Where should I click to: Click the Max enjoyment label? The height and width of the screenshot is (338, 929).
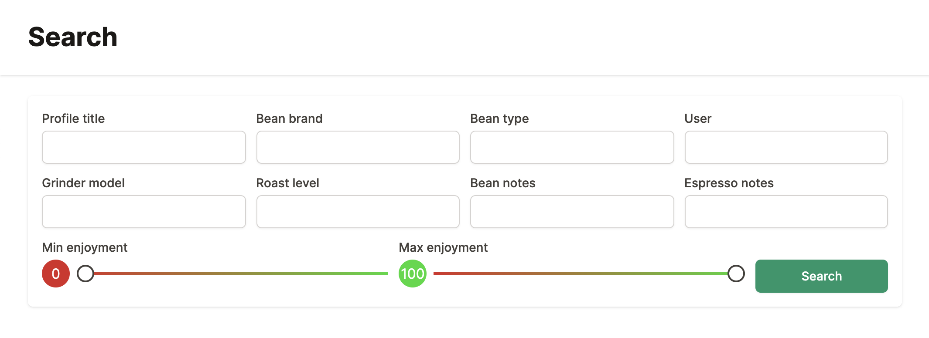pos(443,247)
